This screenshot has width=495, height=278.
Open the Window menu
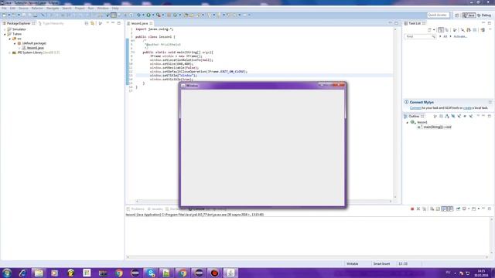103,8
